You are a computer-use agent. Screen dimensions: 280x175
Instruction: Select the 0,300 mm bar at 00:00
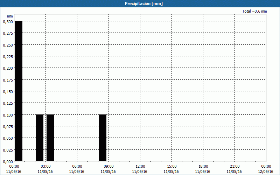tap(19, 91)
